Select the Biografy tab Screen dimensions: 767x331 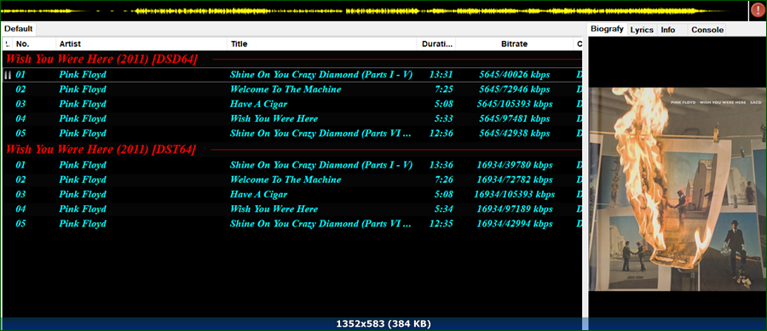tap(607, 29)
